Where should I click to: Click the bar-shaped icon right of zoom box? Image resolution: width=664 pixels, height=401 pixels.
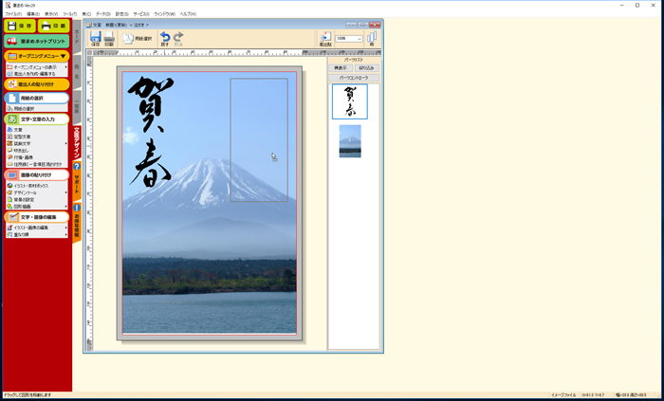pos(371,38)
